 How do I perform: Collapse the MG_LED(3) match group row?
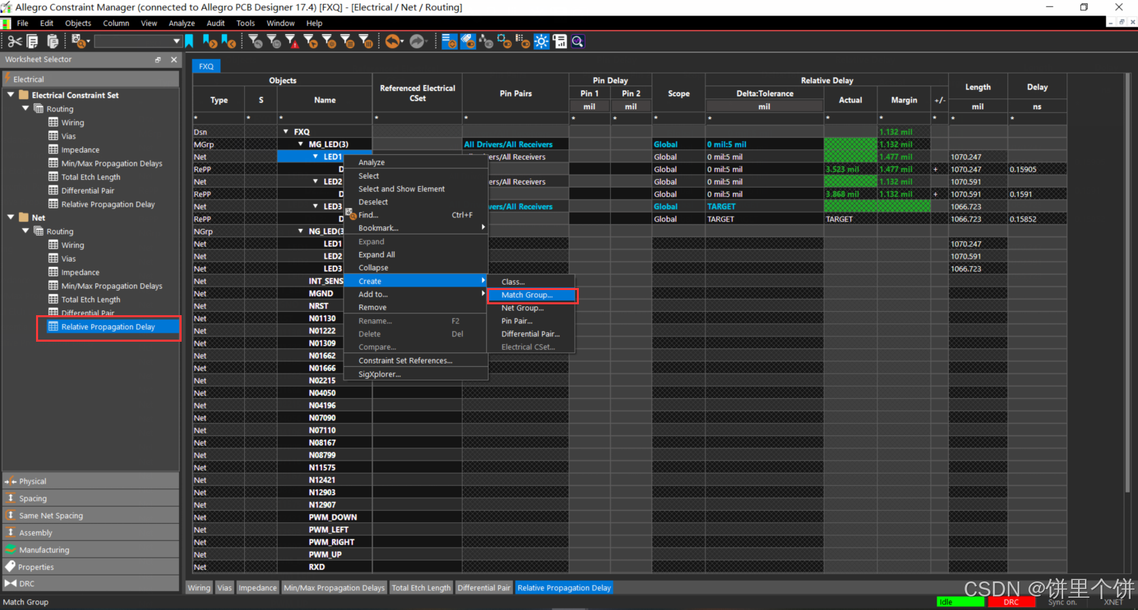point(301,144)
